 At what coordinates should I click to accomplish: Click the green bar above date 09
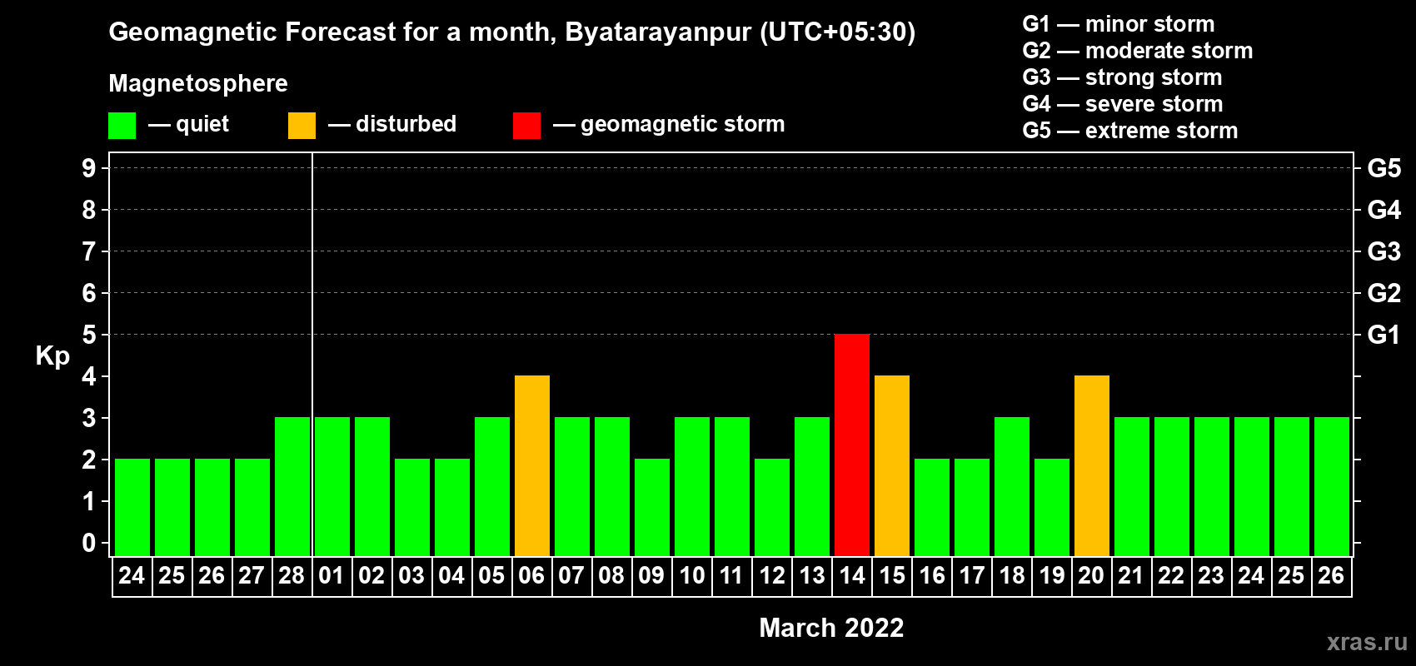click(x=651, y=507)
